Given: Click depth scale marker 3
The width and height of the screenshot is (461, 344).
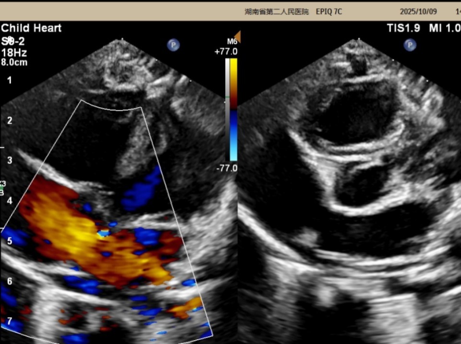Looking at the screenshot, I should (x=10, y=160).
